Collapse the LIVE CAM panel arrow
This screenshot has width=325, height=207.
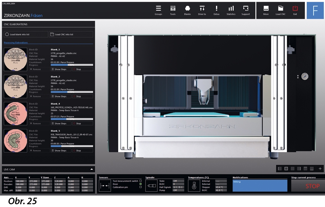click(x=92, y=169)
